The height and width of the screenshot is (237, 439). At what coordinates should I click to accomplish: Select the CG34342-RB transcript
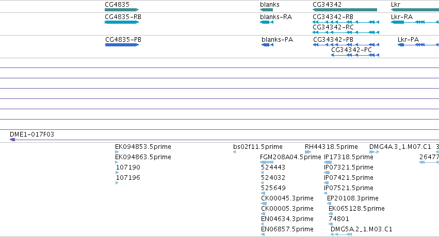346,22
